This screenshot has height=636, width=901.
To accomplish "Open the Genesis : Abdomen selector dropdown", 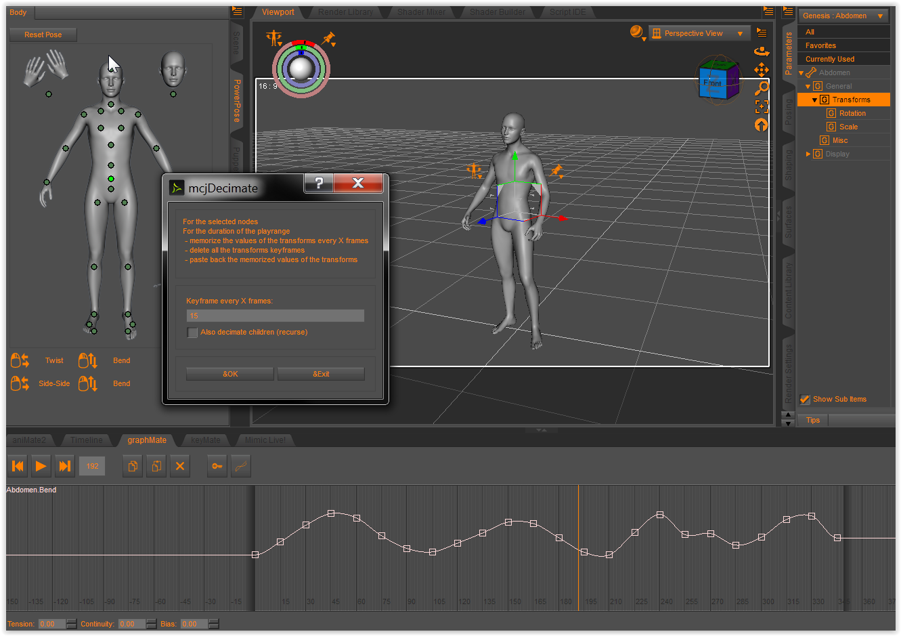I will pyautogui.click(x=843, y=15).
